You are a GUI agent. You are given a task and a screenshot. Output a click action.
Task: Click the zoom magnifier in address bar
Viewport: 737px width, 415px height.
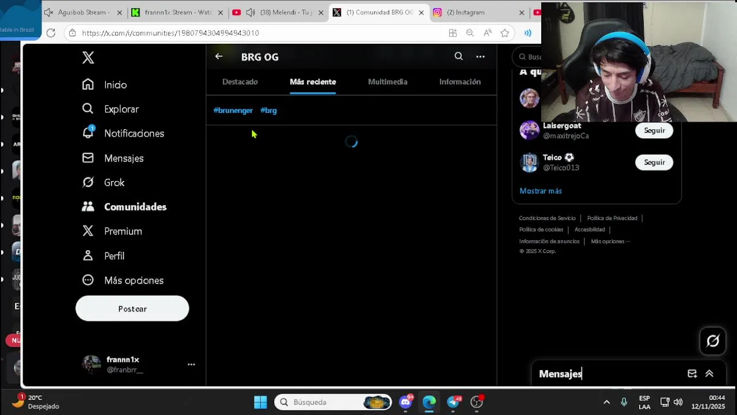coord(470,33)
